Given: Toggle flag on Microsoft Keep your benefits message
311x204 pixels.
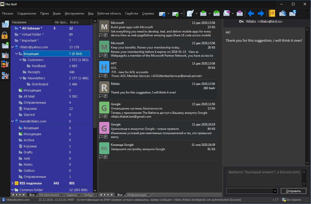Looking at the screenshot, I should coord(101,55).
